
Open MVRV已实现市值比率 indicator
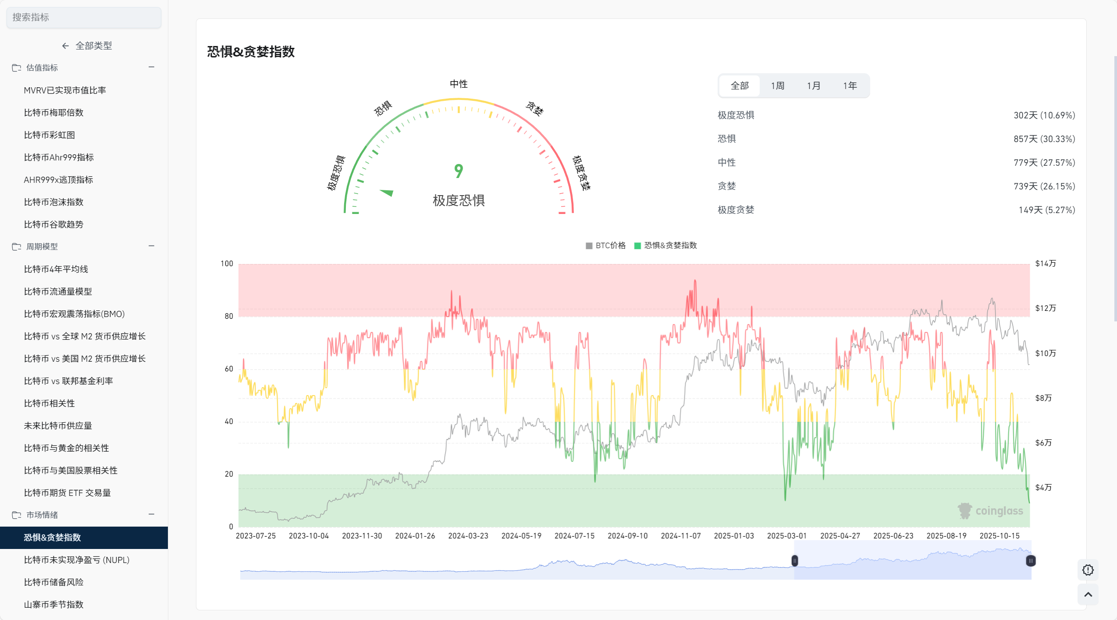point(65,90)
